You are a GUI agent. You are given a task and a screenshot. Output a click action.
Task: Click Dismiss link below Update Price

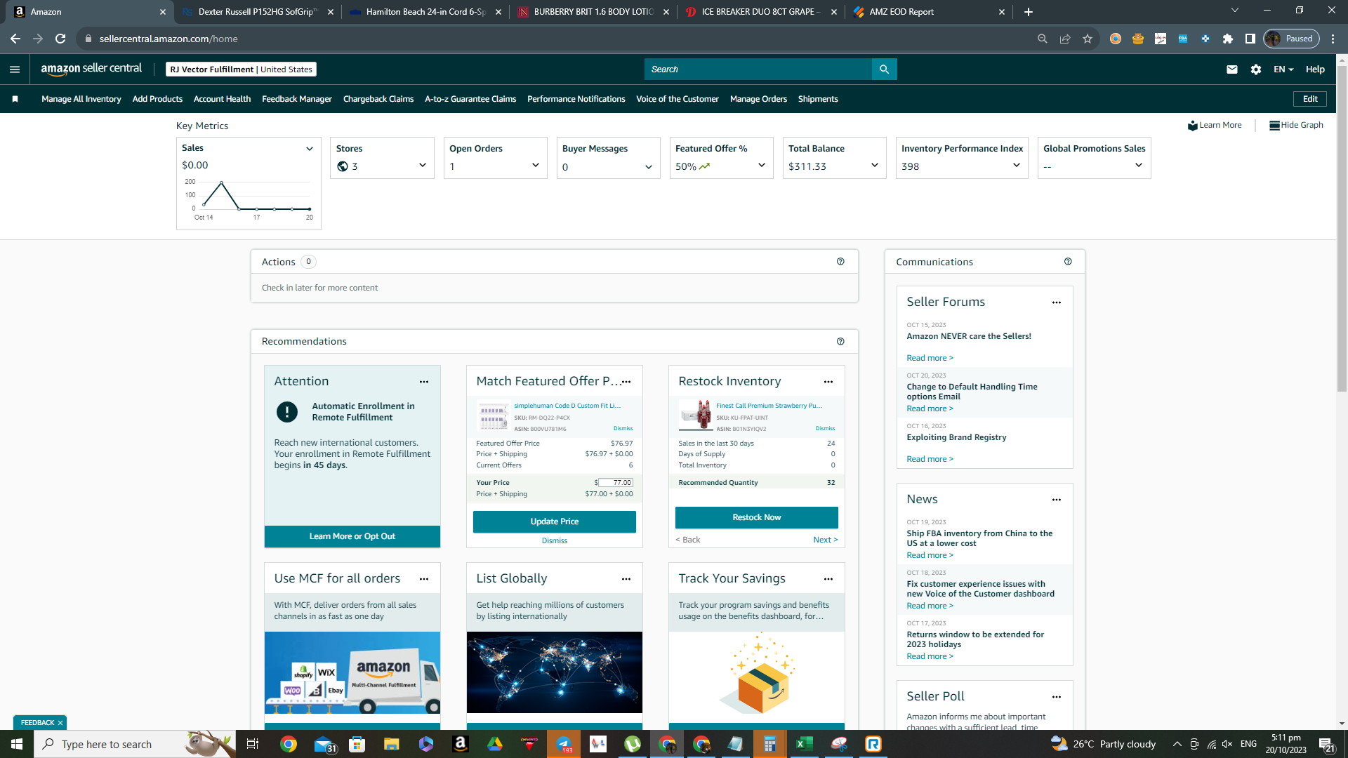(555, 541)
